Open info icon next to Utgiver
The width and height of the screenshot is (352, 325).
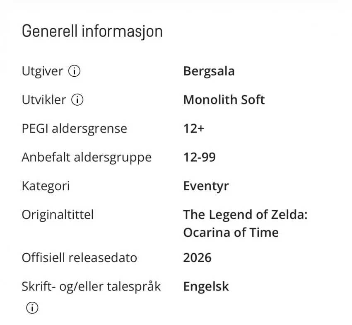74,71
